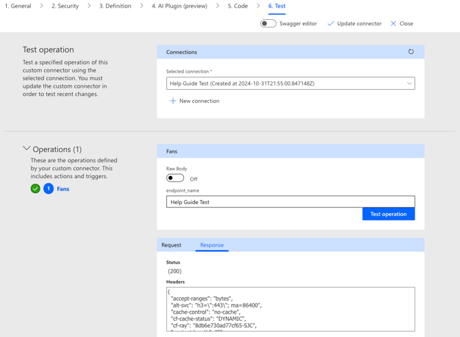Go to the 5. Code step

(x=238, y=6)
